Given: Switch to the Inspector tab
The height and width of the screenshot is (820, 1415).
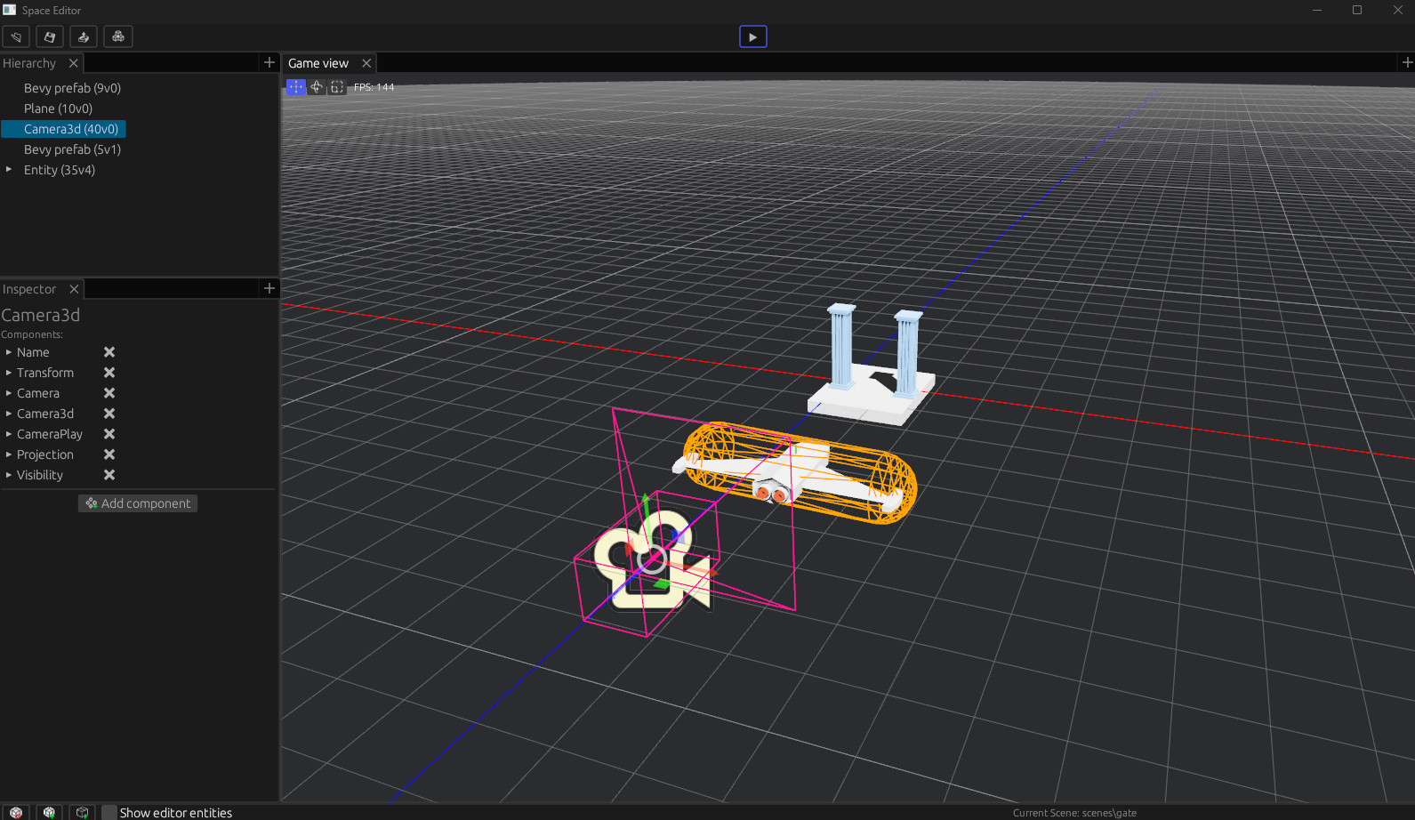Looking at the screenshot, I should pos(29,289).
